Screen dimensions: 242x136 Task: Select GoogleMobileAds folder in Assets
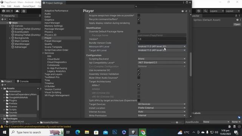(x=19, y=97)
